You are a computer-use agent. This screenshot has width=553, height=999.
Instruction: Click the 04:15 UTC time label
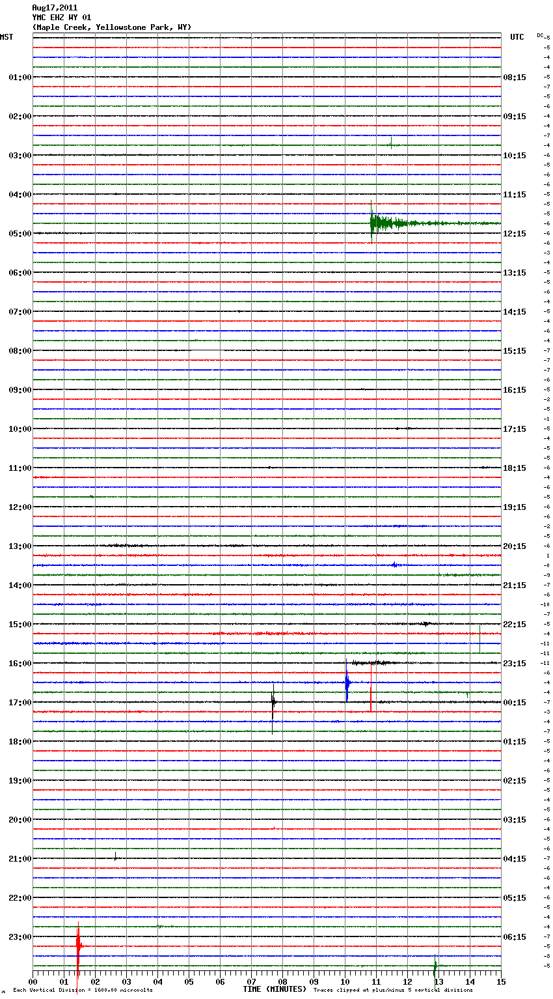pos(515,859)
